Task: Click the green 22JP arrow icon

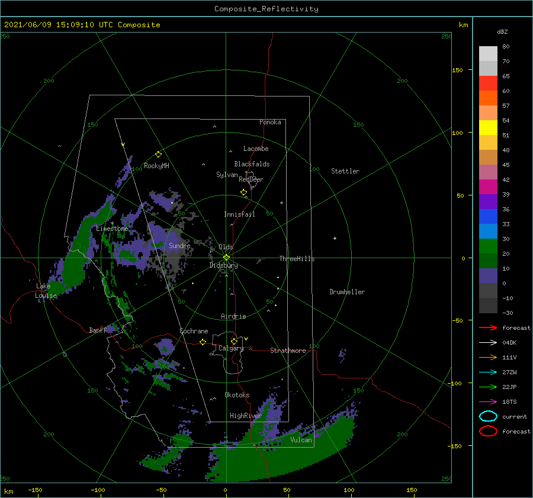Action: point(488,387)
